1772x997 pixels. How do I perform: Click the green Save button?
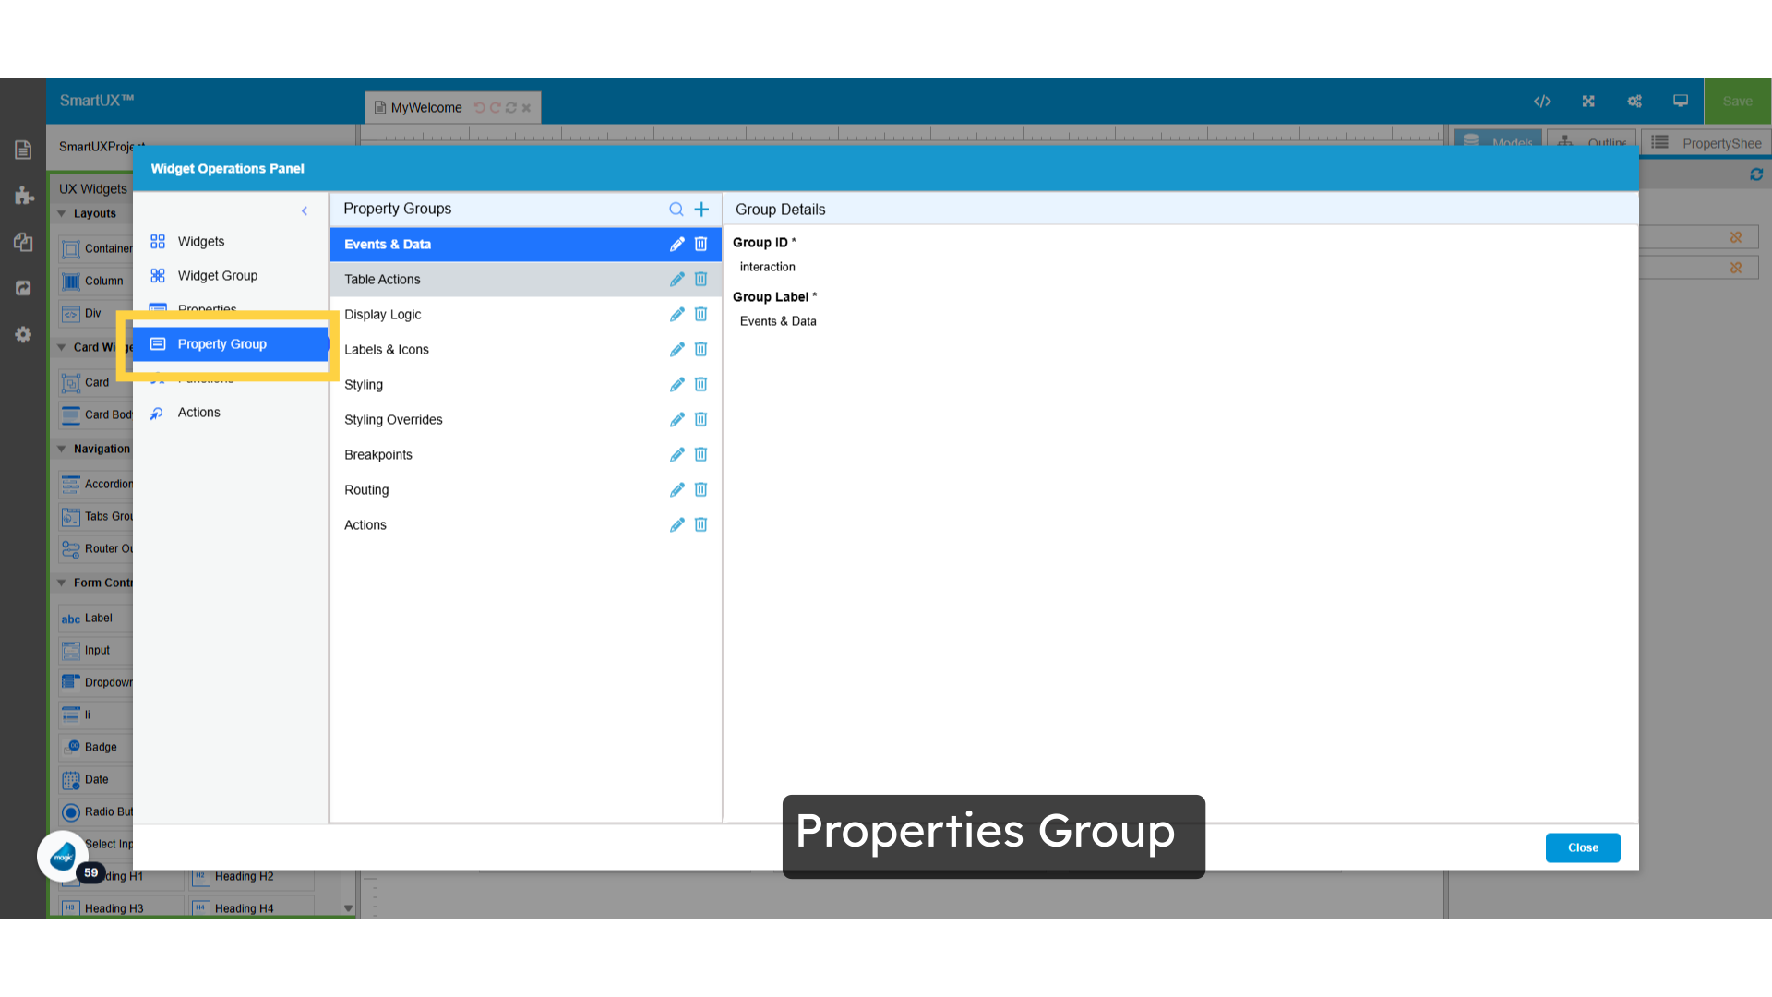(x=1737, y=101)
